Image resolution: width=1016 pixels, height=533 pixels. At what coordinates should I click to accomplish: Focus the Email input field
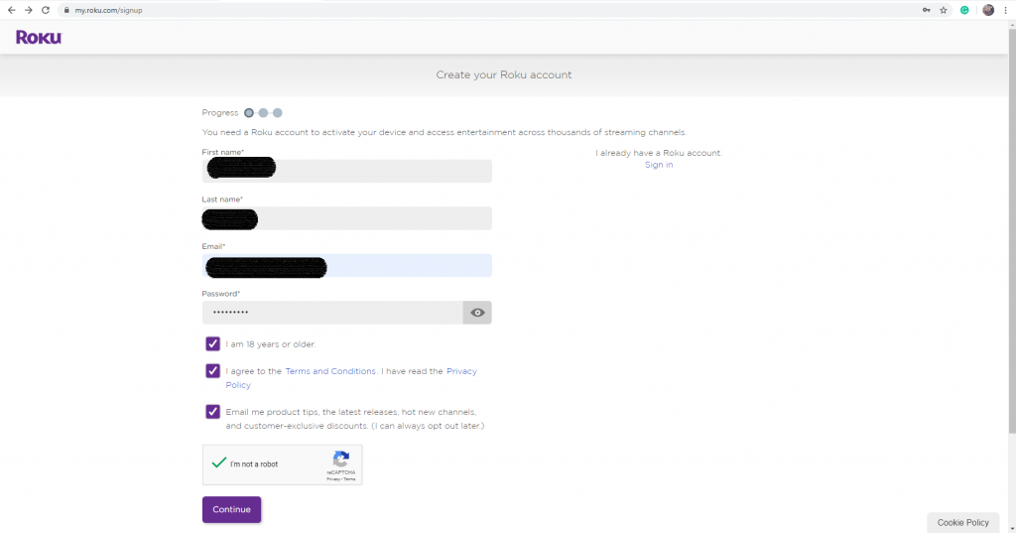click(346, 266)
